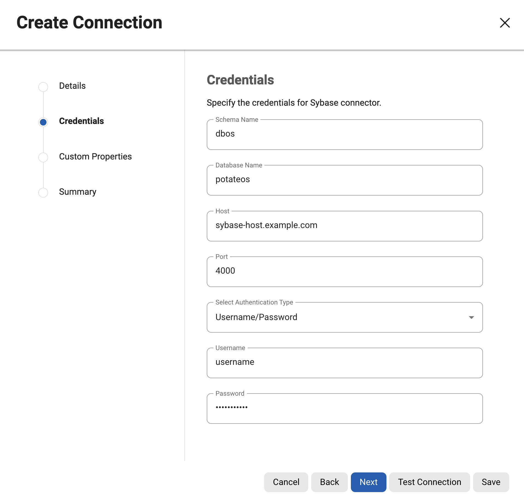Click into the Database Name field
Image resolution: width=524 pixels, height=497 pixels.
tap(345, 180)
